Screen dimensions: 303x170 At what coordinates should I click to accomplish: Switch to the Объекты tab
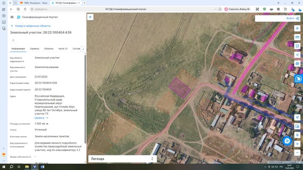tap(48, 49)
